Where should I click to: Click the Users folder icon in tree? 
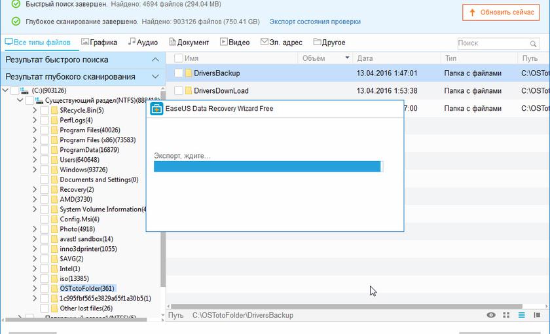(x=54, y=160)
